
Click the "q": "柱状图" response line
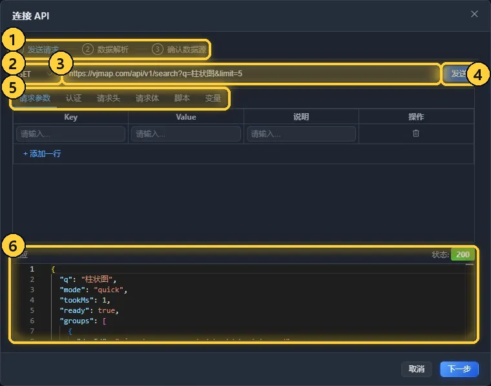click(88, 279)
